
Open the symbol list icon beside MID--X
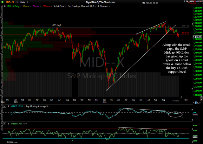tap(17, 2)
